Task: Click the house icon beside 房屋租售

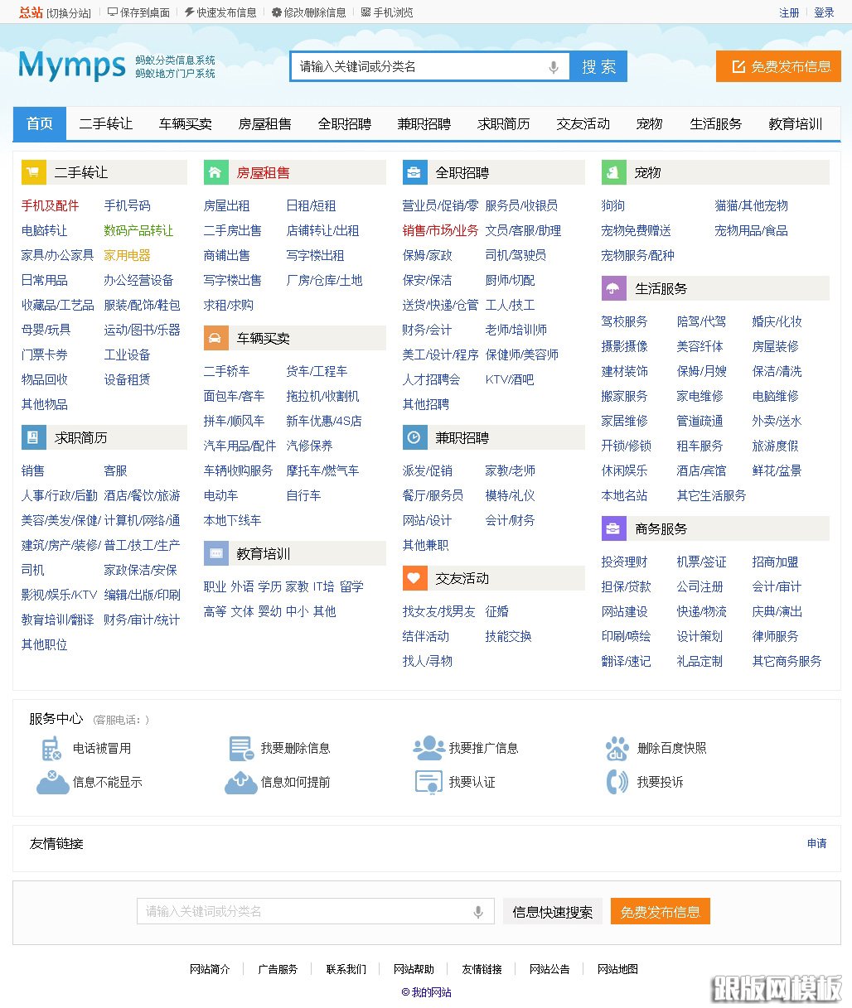Action: coord(215,172)
